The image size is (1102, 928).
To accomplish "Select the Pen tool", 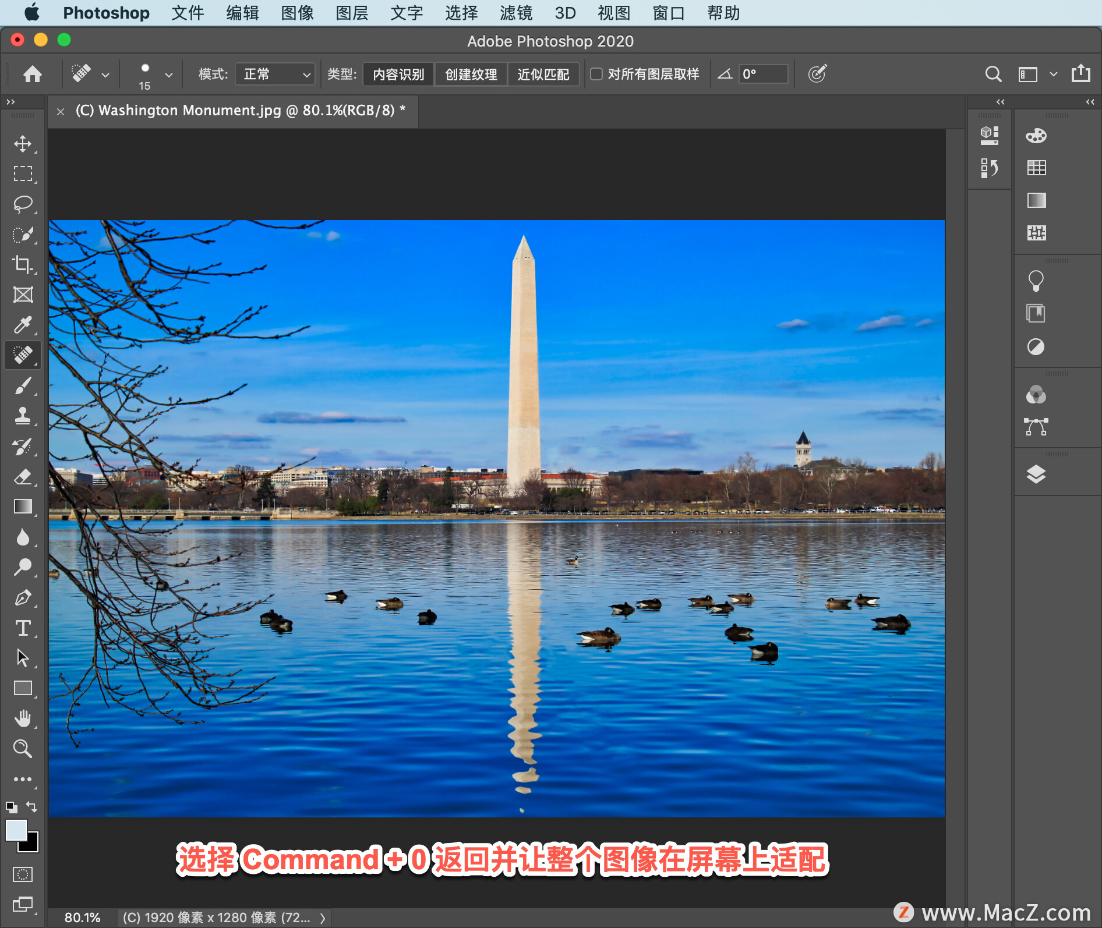I will (x=23, y=598).
